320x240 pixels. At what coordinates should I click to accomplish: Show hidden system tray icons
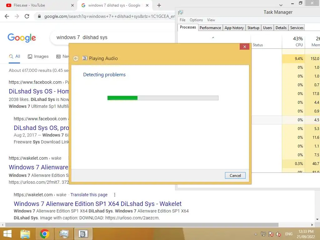coord(256,234)
